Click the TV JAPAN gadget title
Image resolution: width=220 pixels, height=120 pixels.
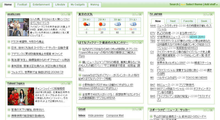tap(156, 14)
